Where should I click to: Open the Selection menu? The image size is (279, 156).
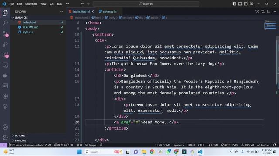[31, 4]
